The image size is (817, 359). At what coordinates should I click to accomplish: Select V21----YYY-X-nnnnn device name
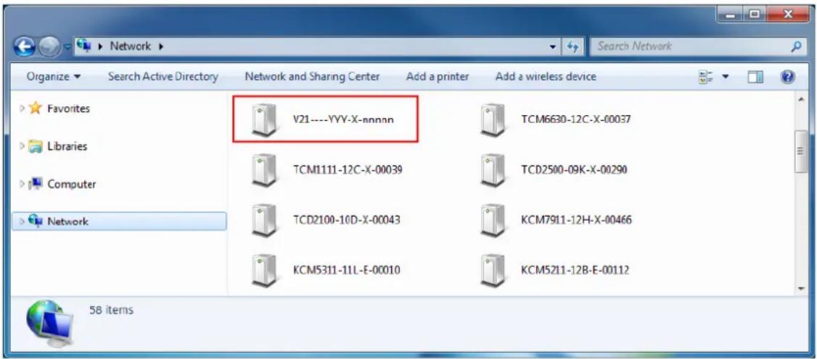pyautogui.click(x=343, y=119)
